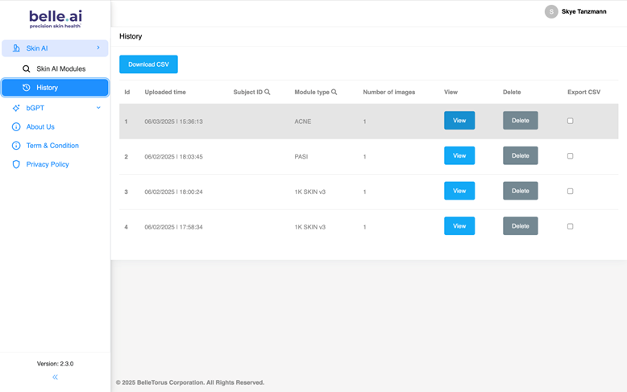Click the user avatar icon at top right

coord(551,11)
